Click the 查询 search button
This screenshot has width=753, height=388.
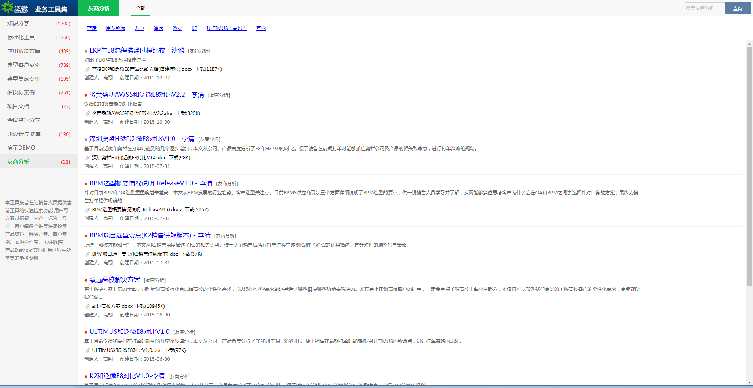click(738, 8)
